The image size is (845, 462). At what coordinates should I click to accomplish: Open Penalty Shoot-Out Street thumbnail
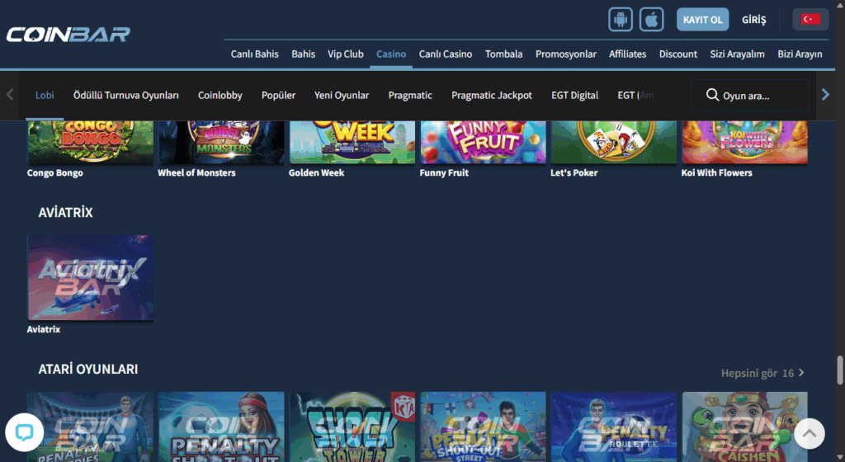[483, 427]
